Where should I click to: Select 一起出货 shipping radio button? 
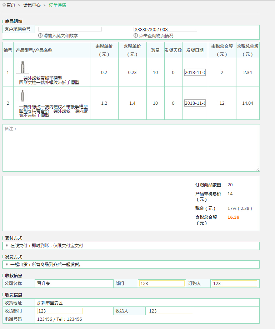7,264
